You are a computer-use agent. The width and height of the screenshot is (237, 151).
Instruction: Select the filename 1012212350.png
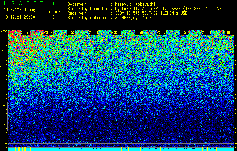click(x=20, y=10)
